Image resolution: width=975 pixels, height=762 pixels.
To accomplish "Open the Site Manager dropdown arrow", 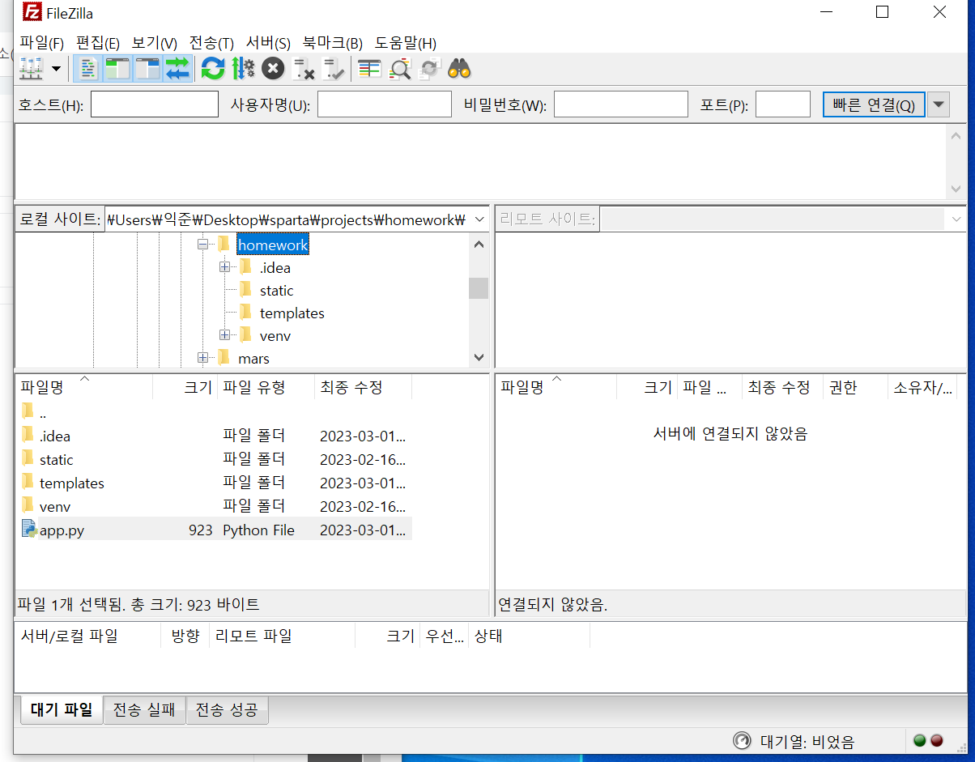I will point(56,70).
